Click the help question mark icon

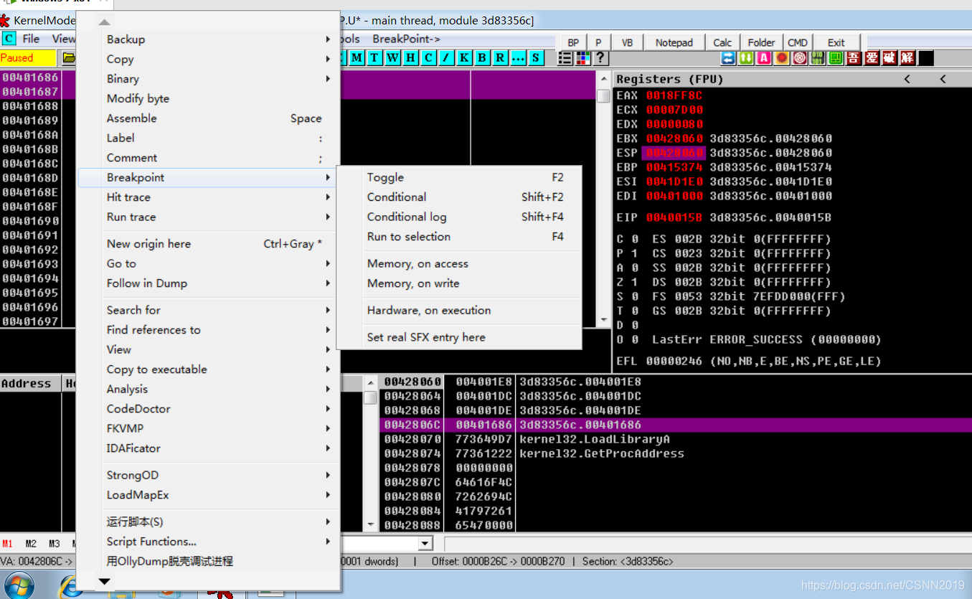point(600,58)
